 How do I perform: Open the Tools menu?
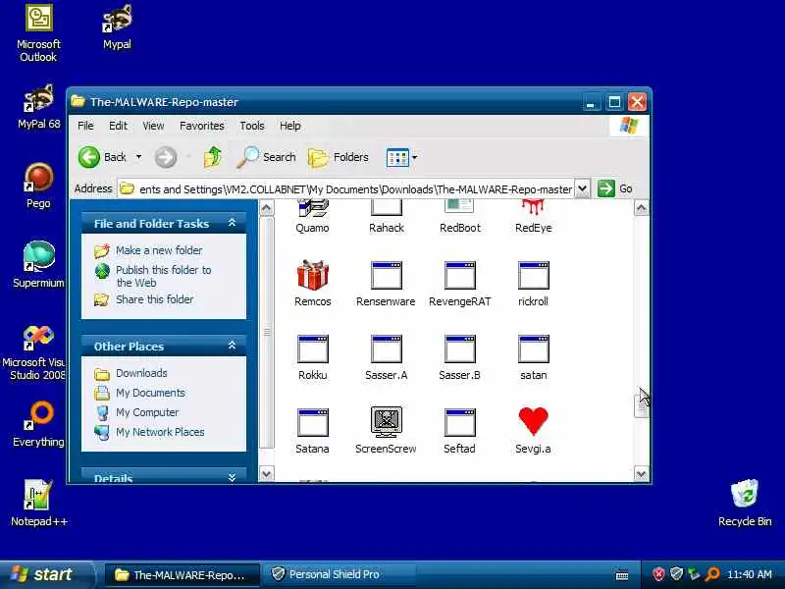[252, 126]
